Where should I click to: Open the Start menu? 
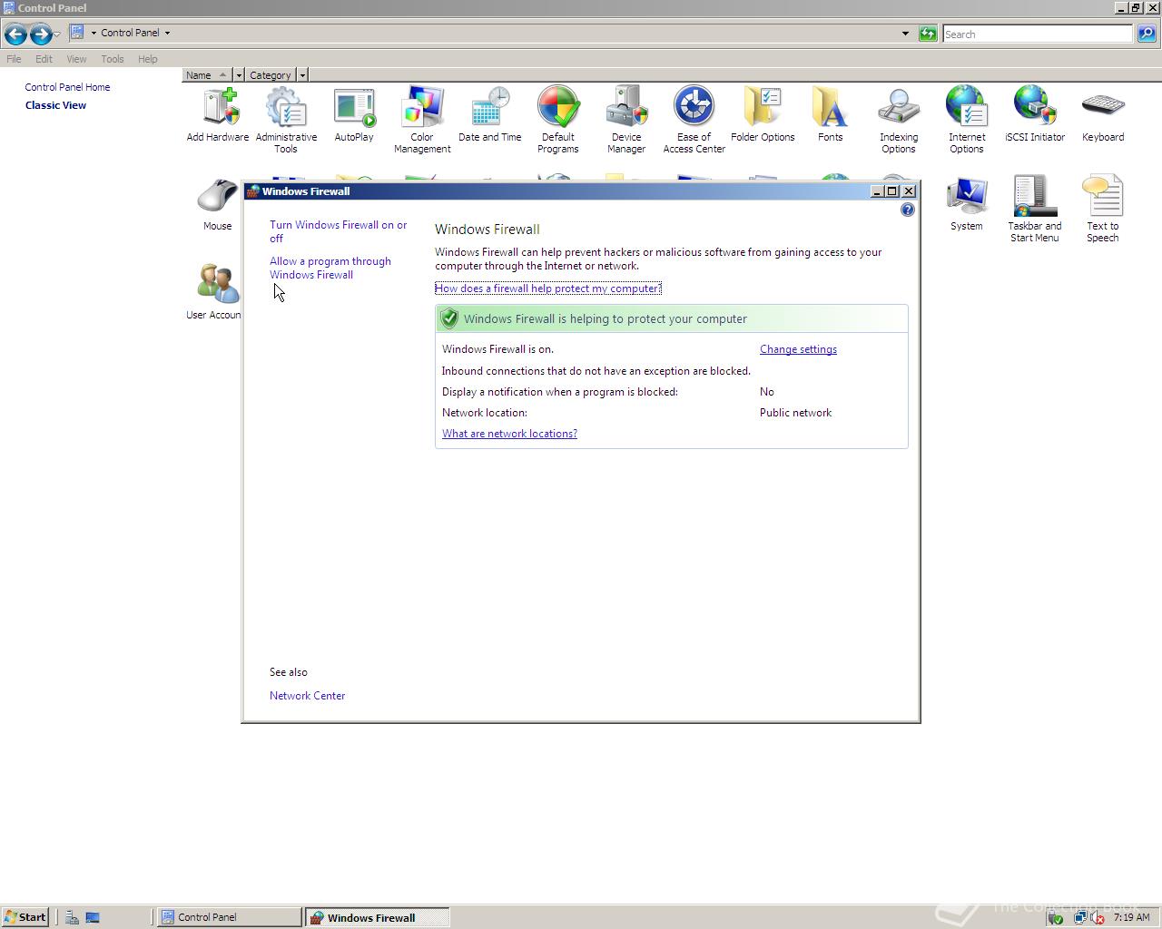point(25,917)
